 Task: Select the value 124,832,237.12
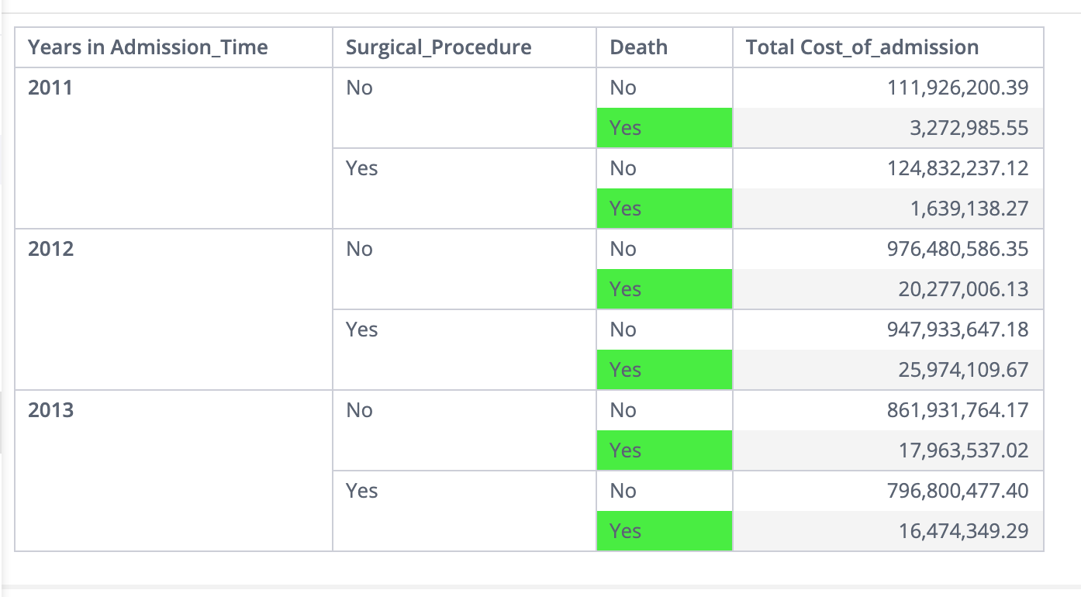pyautogui.click(x=957, y=168)
